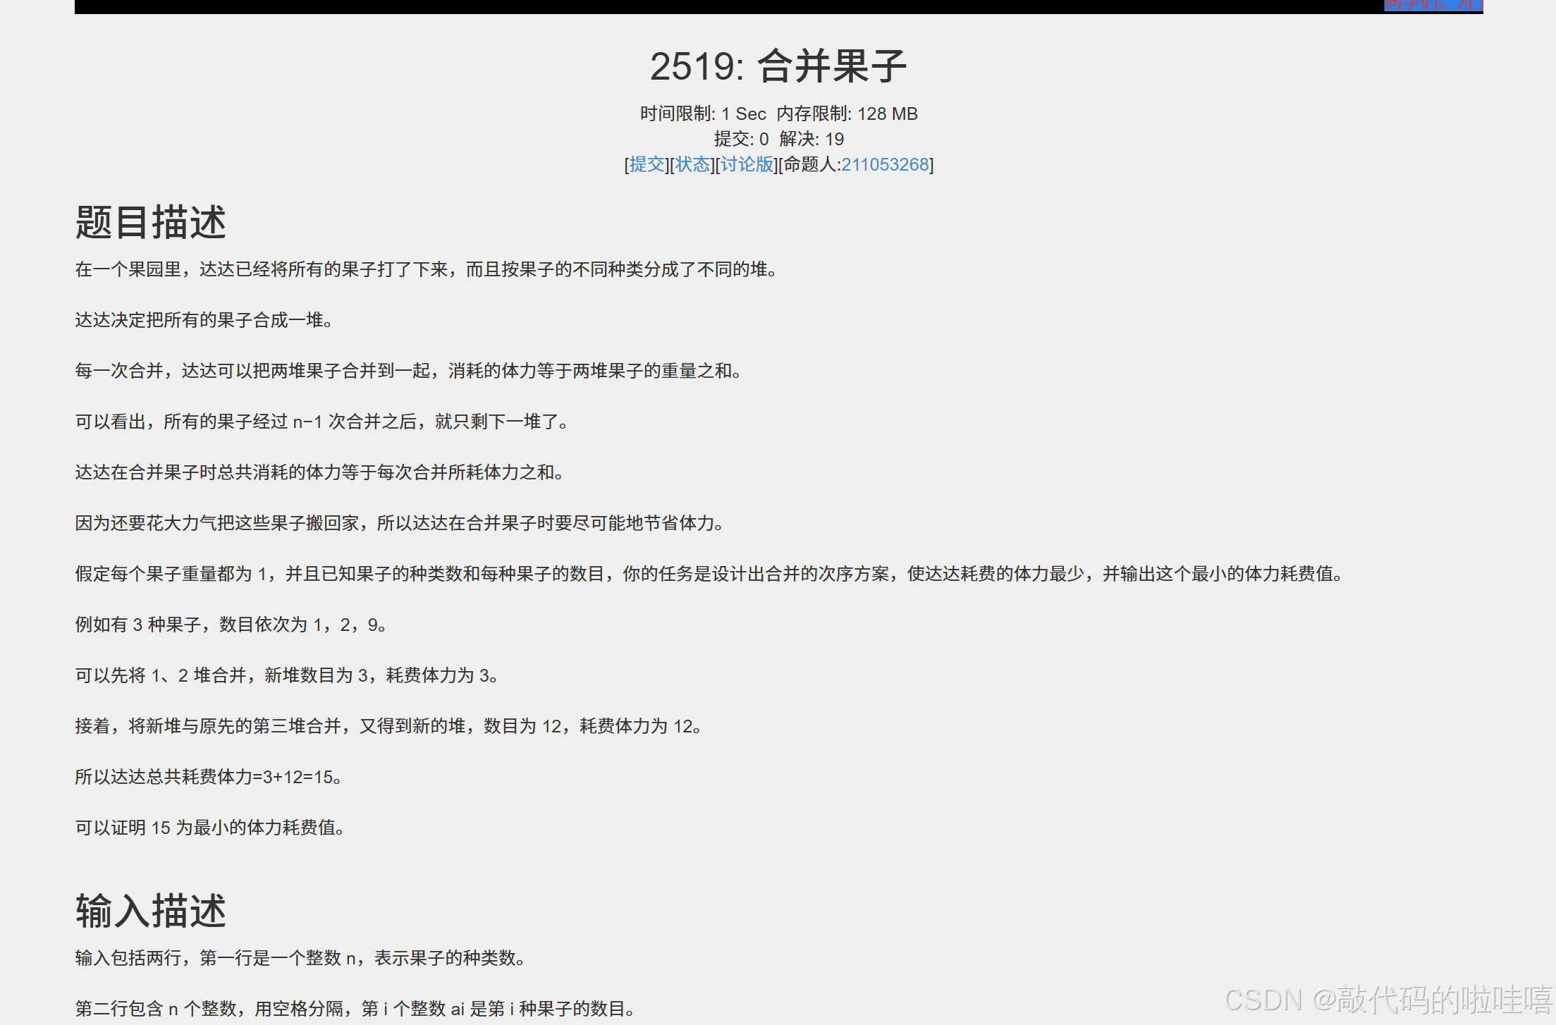
Task: Click the line mentioning n-1 次合并
Action: click(x=321, y=422)
